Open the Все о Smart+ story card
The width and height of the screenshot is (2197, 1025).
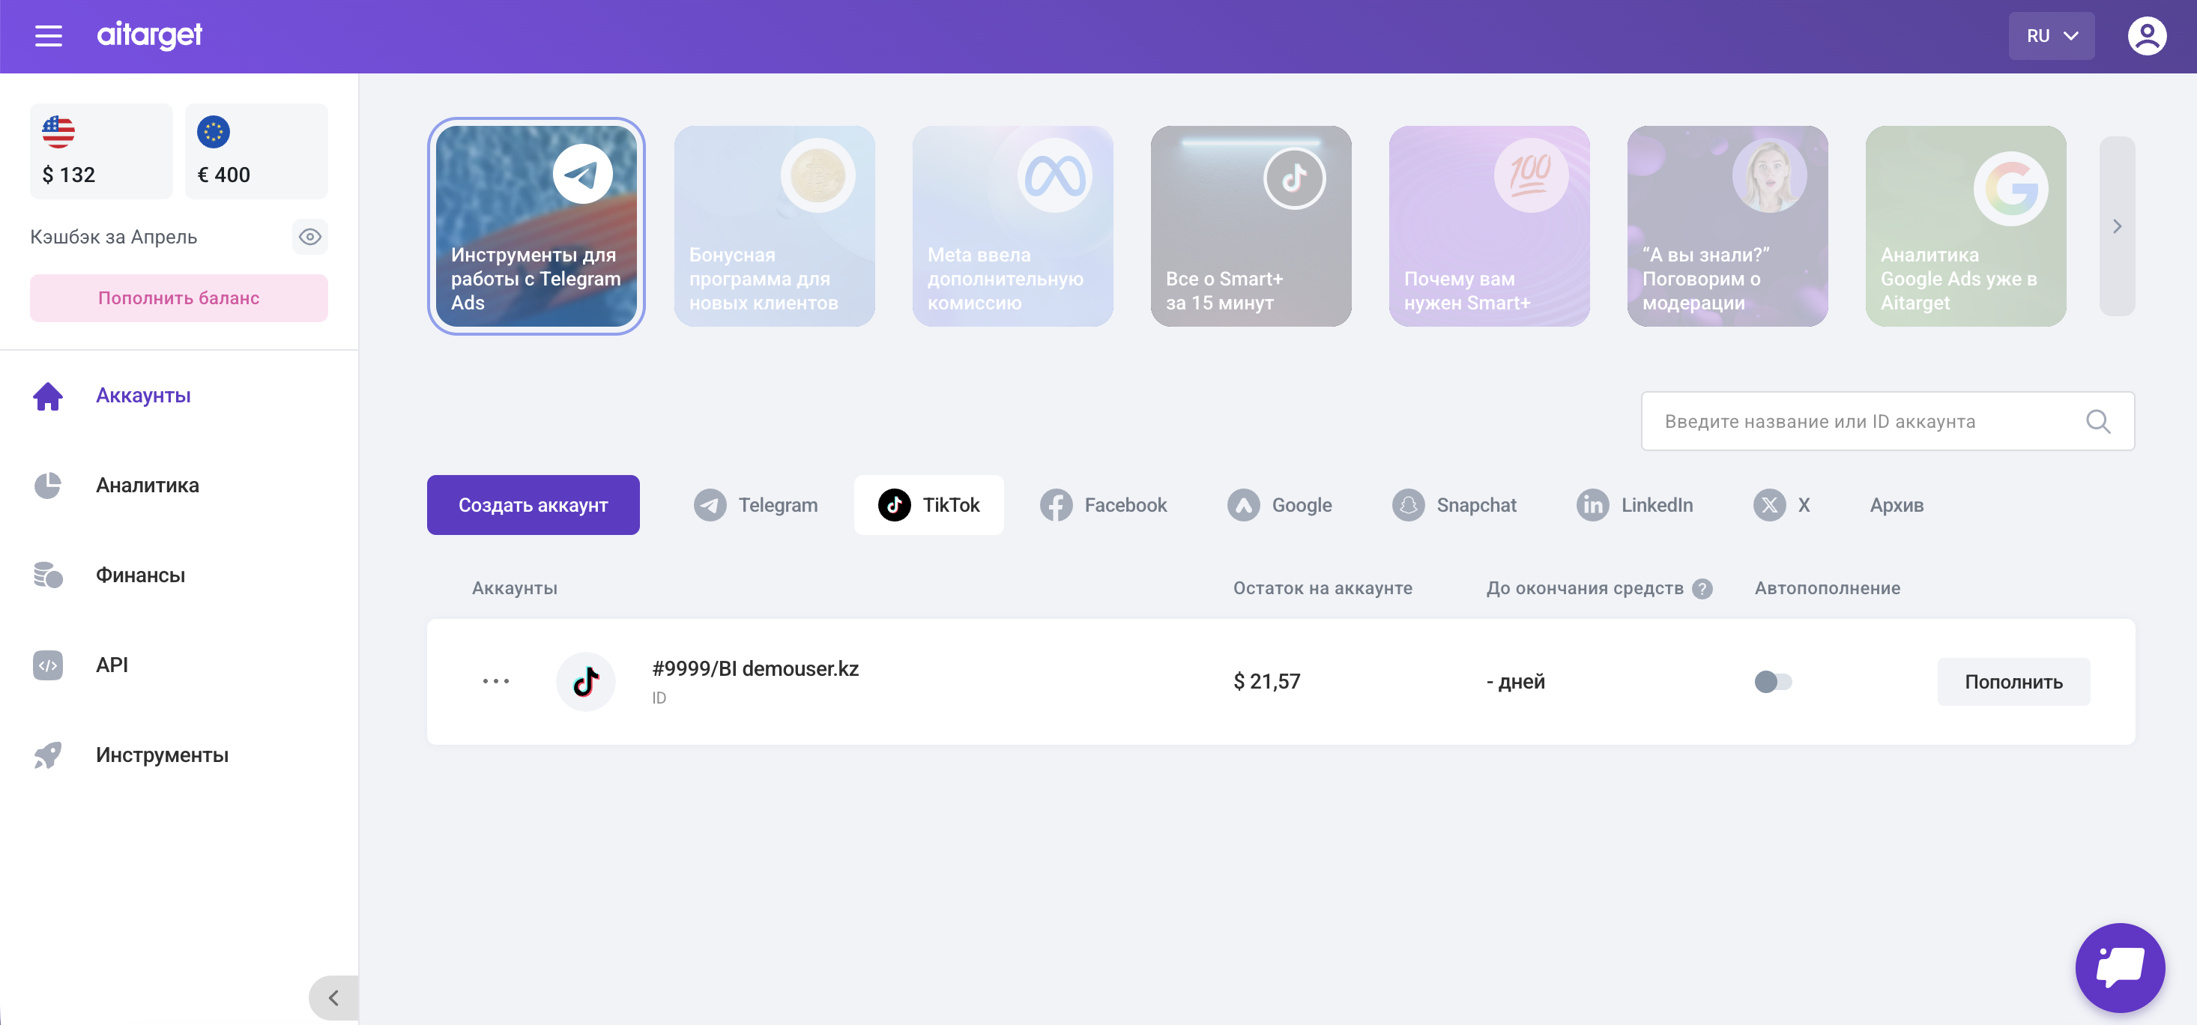click(1251, 226)
